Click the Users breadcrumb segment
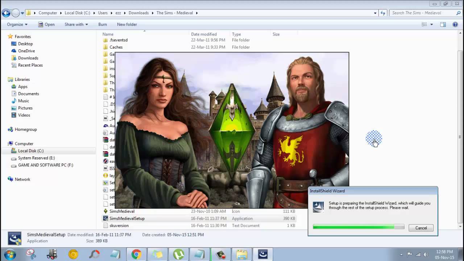This screenshot has height=261, width=464. click(103, 13)
